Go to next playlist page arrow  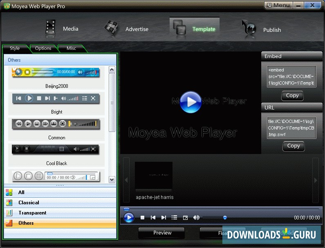click(316, 180)
